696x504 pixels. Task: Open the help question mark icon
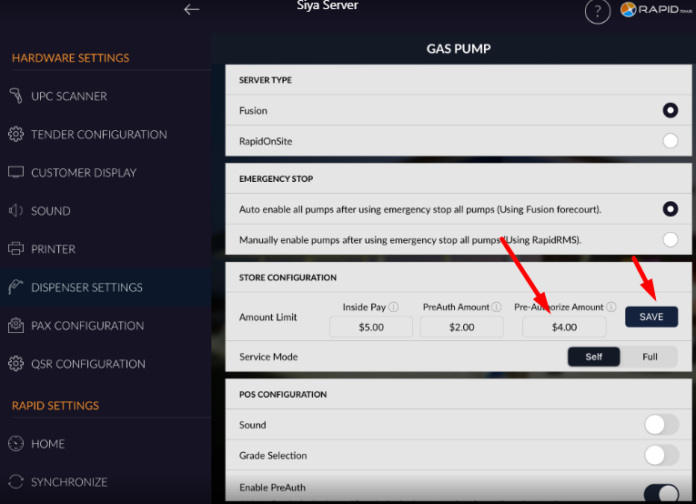(x=597, y=11)
